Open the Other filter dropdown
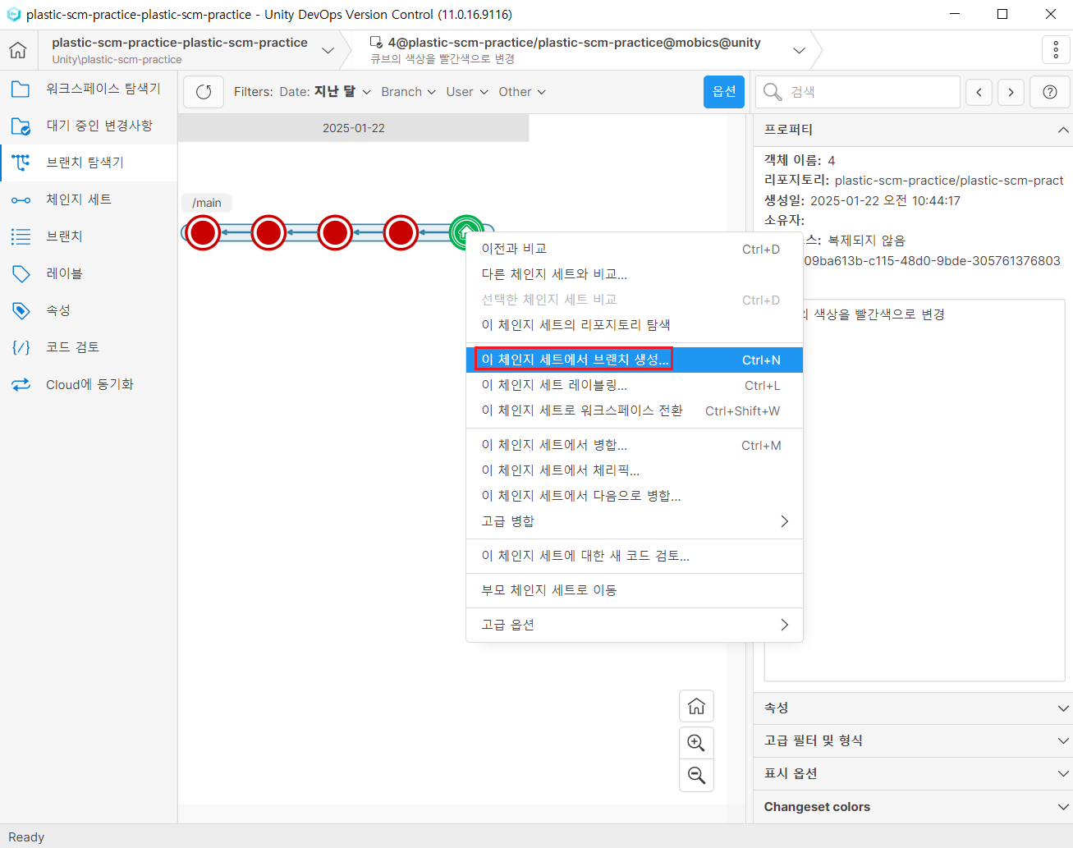The width and height of the screenshot is (1073, 848). click(x=522, y=92)
